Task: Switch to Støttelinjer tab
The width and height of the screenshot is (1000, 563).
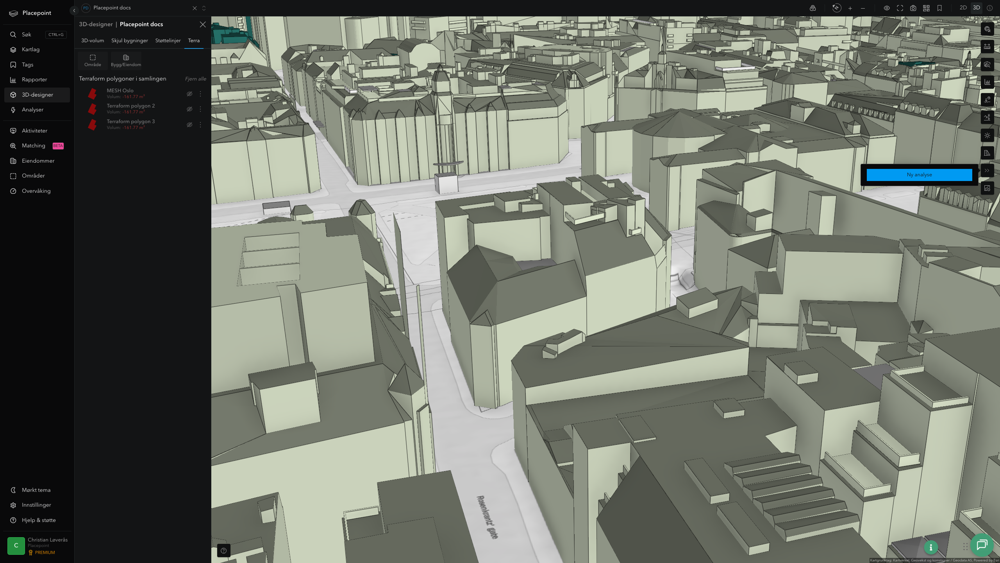Action: 168,41
